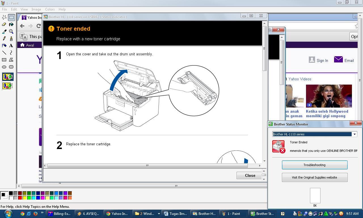The width and height of the screenshot is (363, 218).
Task: Switch to Brother St... taskbar window
Action: click(x=263, y=214)
